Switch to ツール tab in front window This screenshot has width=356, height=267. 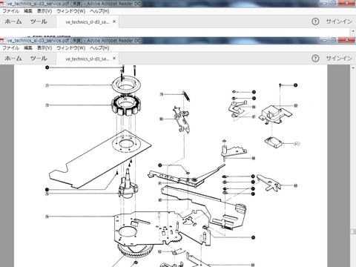[x=39, y=59]
